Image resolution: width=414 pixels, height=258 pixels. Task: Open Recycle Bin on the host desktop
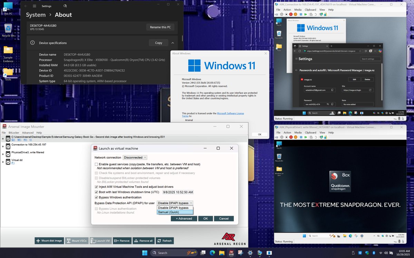tap(8, 30)
